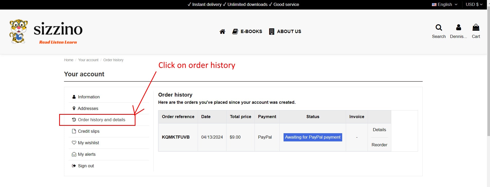Screen dimensions: 490x187
Task: Click the Your account breadcrumb link
Action: coord(88,60)
